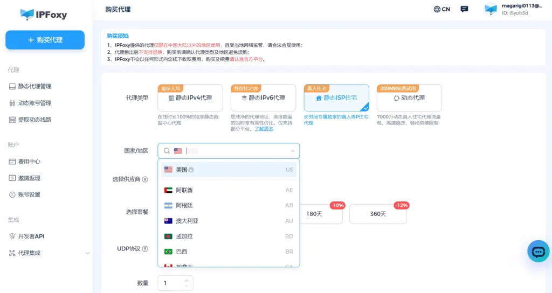Go to 费用中心 in sidebar
552x293 pixels.
(29, 162)
